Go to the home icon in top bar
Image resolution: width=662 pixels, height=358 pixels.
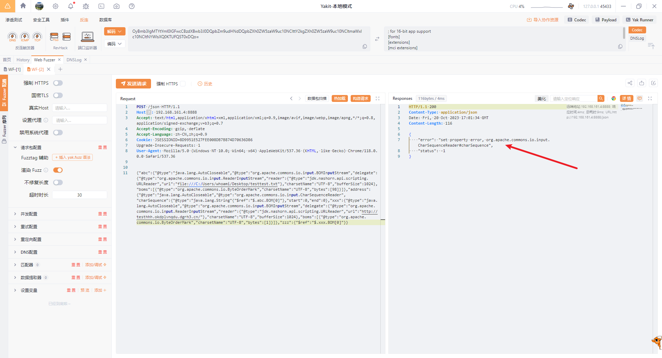click(23, 6)
